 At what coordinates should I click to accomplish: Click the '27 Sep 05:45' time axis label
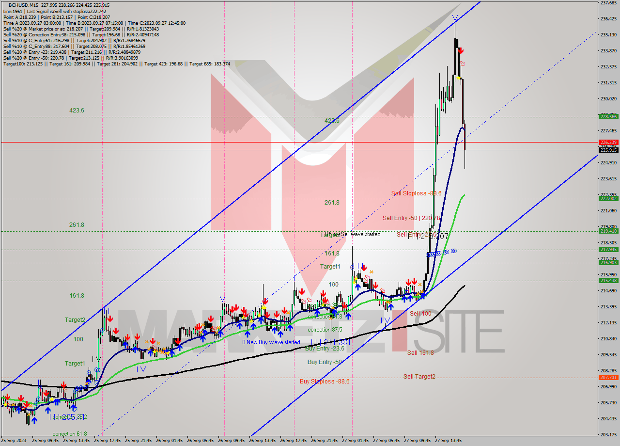pyautogui.click(x=387, y=441)
